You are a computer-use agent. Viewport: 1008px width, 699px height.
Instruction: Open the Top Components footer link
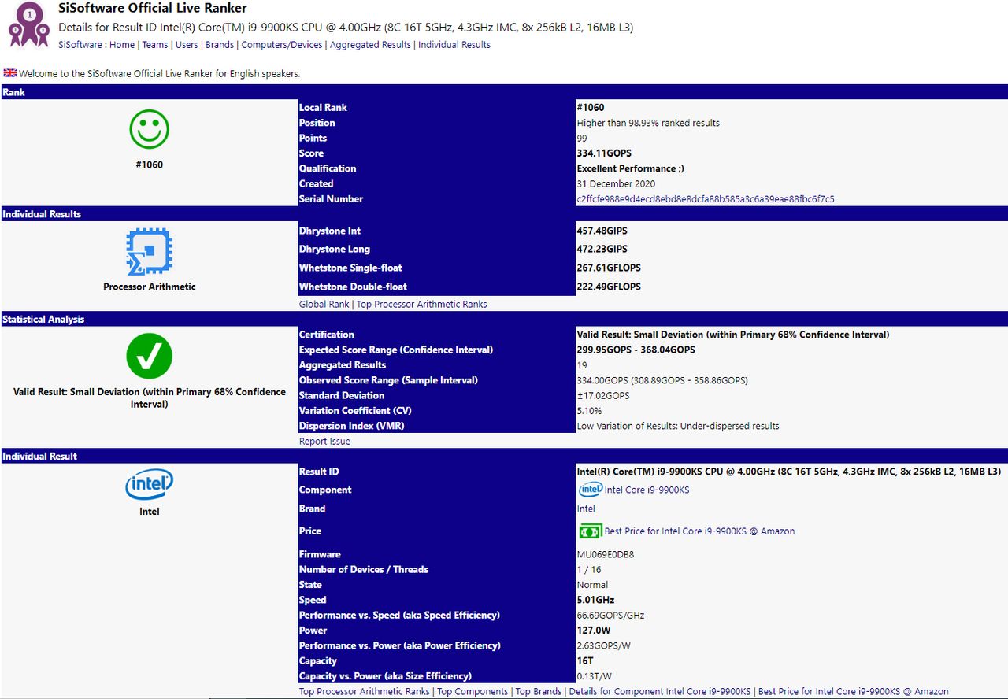point(472,691)
